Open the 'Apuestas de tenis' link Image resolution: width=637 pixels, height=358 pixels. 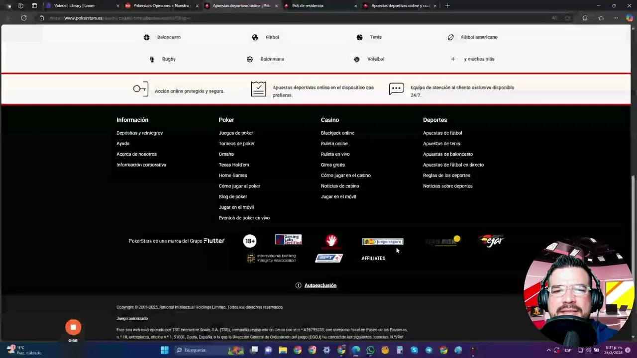pos(441,144)
